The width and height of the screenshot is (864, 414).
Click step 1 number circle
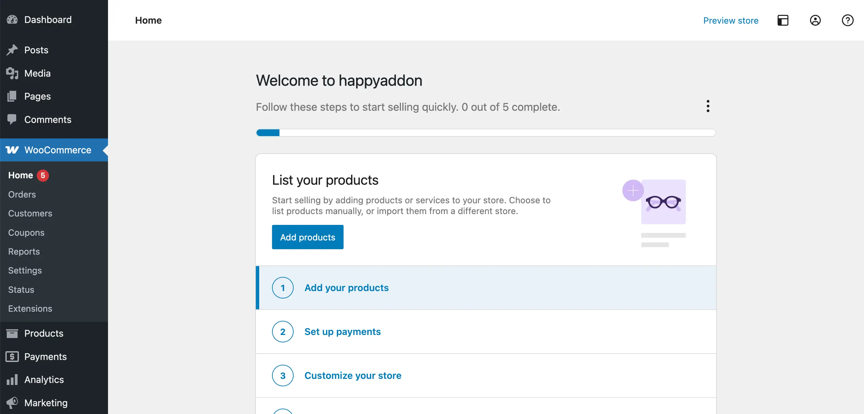coord(283,288)
